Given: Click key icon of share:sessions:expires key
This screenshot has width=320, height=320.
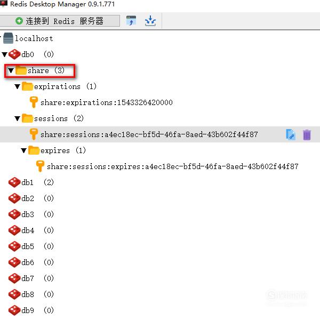Looking at the screenshot, I should point(40,166).
